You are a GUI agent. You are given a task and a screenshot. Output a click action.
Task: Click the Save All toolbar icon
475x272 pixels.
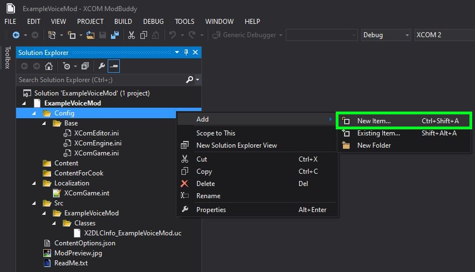click(114, 35)
